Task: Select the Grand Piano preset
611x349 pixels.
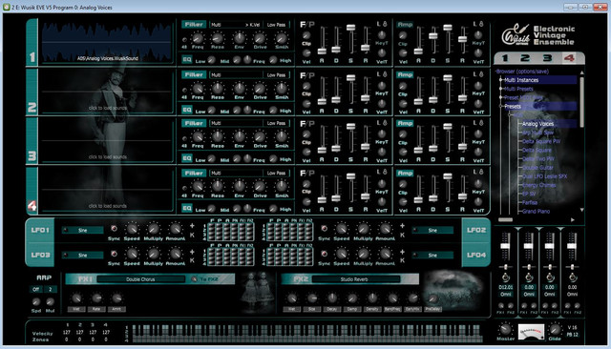Action: [x=536, y=212]
